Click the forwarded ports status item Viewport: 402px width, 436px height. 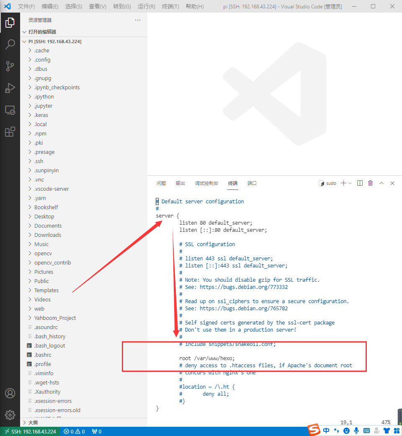coord(96,431)
